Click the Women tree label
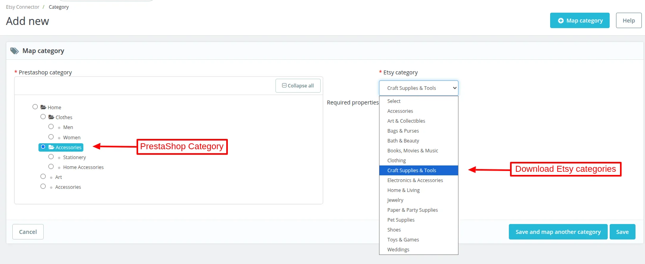 72,138
